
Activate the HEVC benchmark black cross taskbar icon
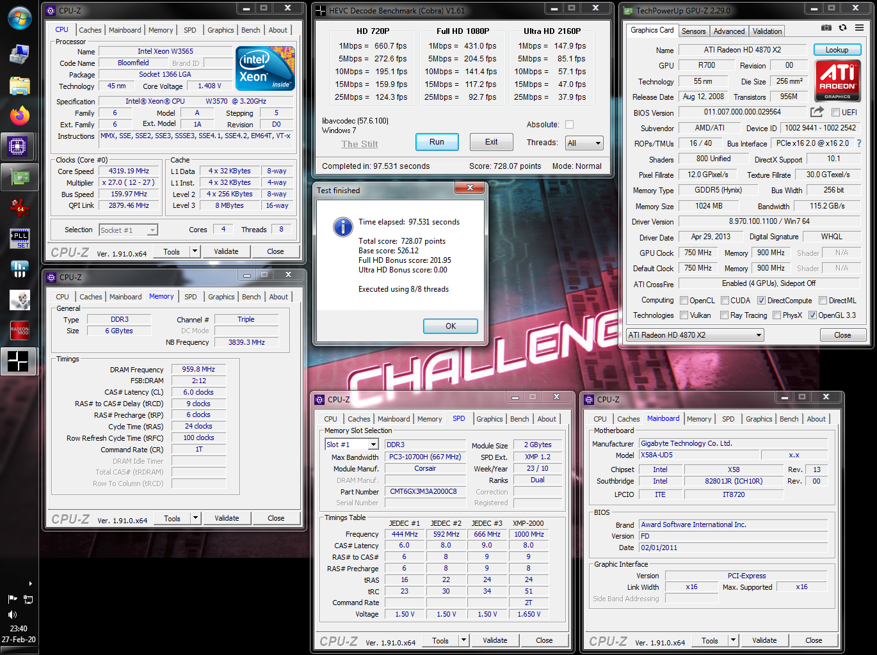19,361
